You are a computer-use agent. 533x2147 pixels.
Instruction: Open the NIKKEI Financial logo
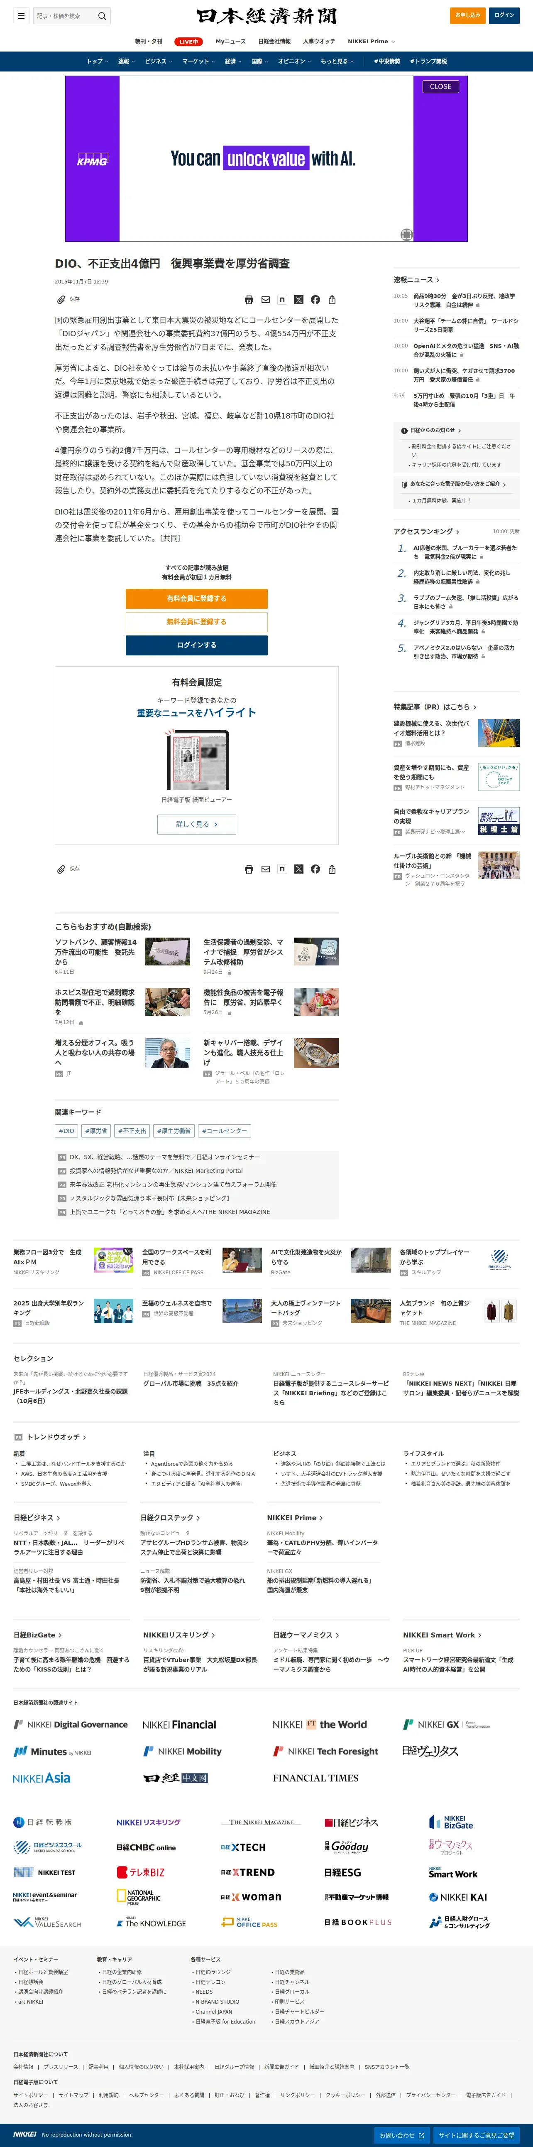pos(179,1724)
